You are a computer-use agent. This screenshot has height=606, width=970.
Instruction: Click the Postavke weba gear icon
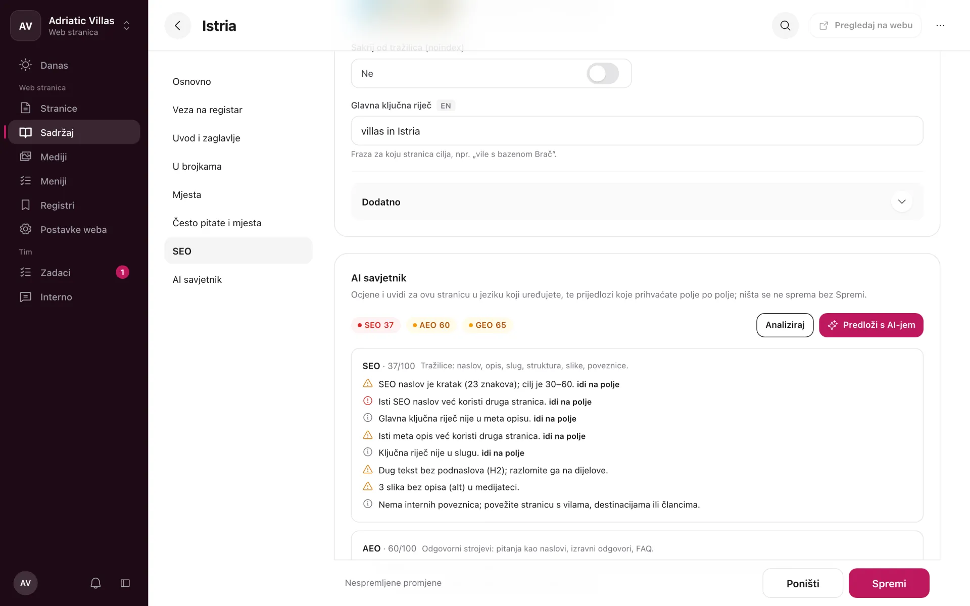(25, 229)
